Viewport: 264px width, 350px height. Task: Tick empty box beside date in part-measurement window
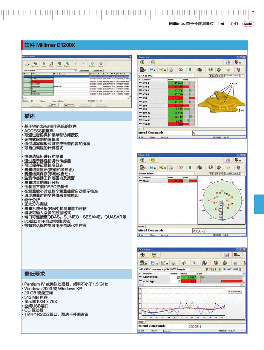coord(243,76)
